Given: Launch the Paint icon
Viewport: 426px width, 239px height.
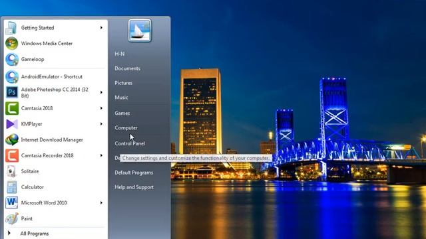Looking at the screenshot, I should point(12,218).
